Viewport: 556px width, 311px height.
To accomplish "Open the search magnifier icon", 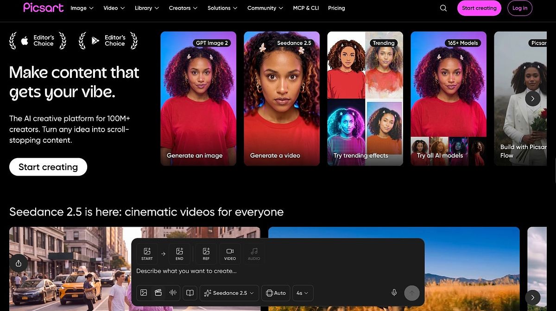I will tap(443, 8).
